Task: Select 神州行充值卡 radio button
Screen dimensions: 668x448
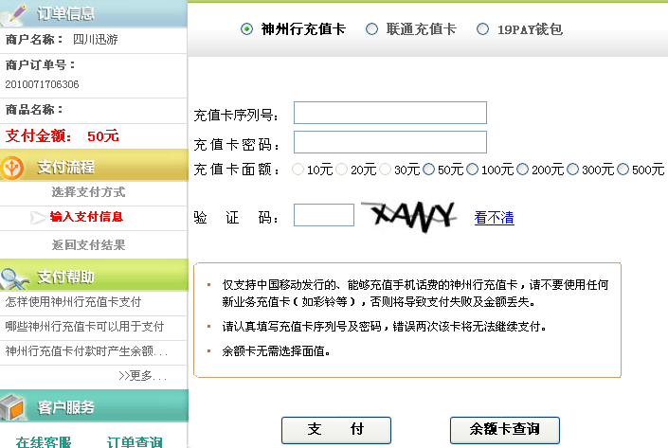Action: coord(247,29)
